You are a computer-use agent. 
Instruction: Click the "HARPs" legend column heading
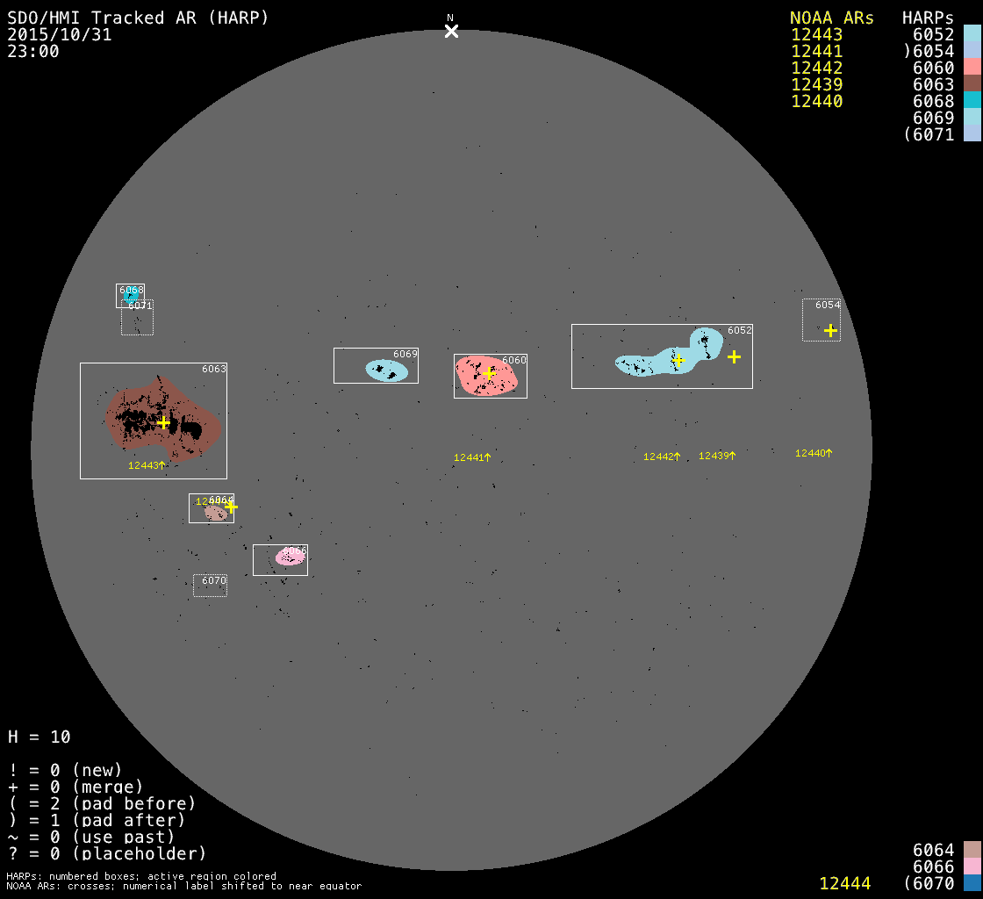[x=928, y=18]
